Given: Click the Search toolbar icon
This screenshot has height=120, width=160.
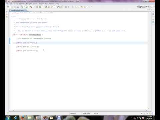Looking at the screenshot, I should [x=52, y=7].
